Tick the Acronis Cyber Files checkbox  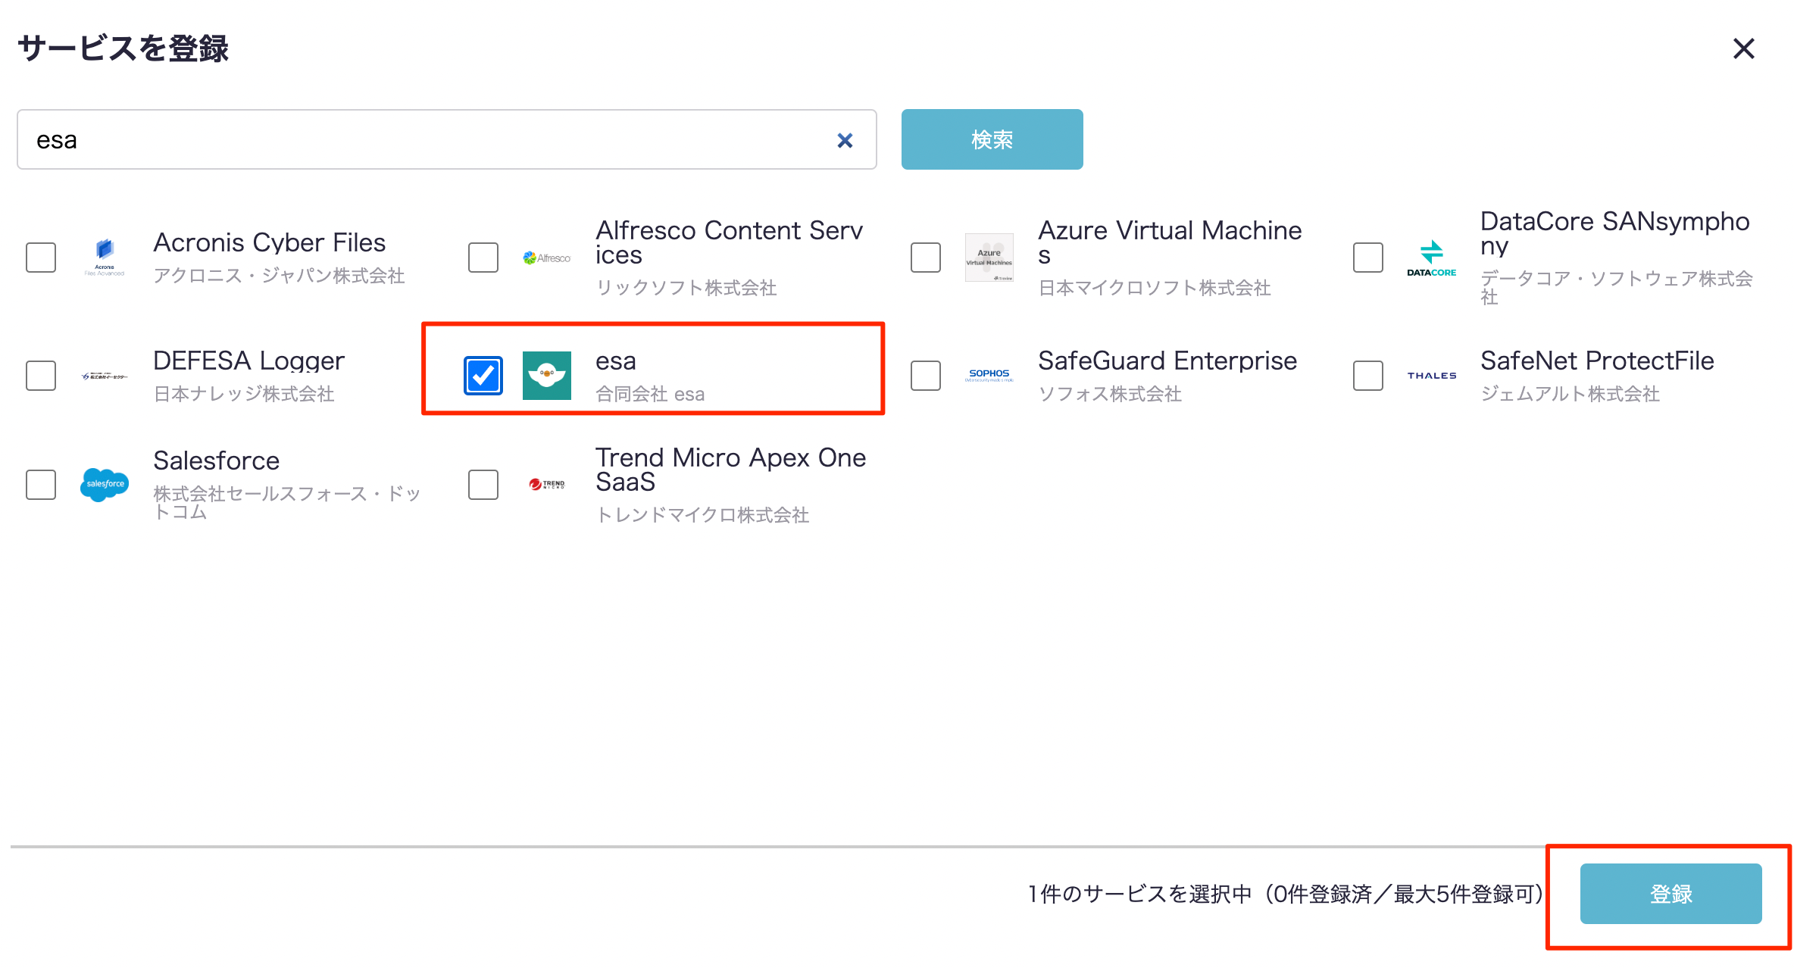click(x=41, y=258)
